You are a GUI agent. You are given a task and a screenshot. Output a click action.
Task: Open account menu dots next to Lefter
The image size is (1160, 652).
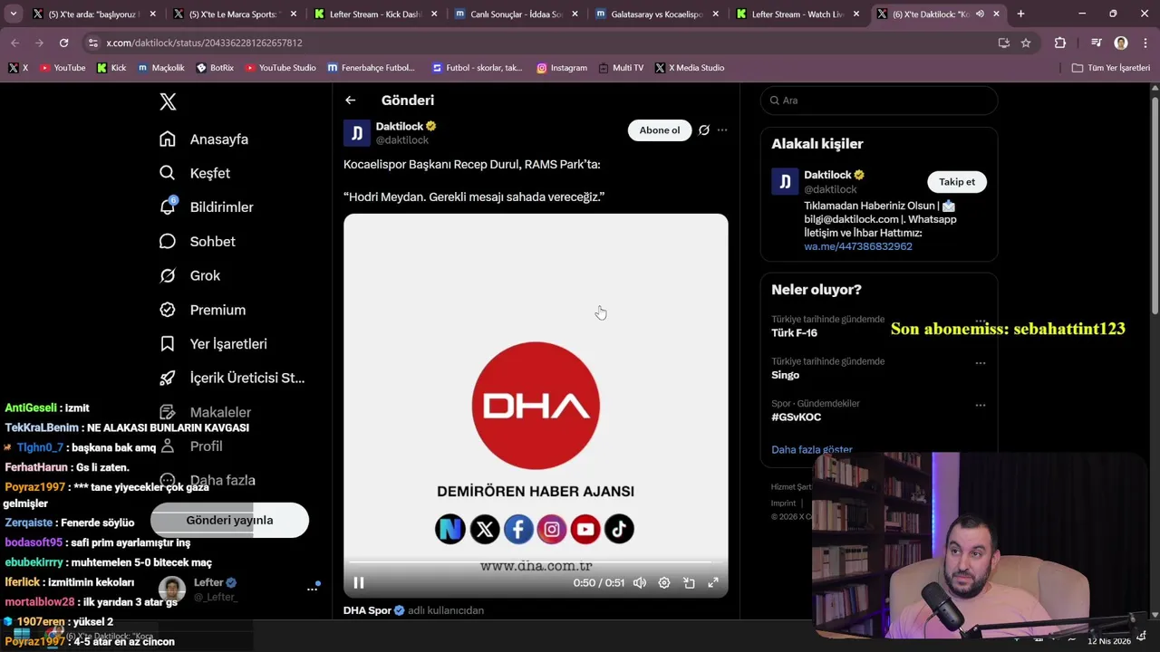coord(312,589)
